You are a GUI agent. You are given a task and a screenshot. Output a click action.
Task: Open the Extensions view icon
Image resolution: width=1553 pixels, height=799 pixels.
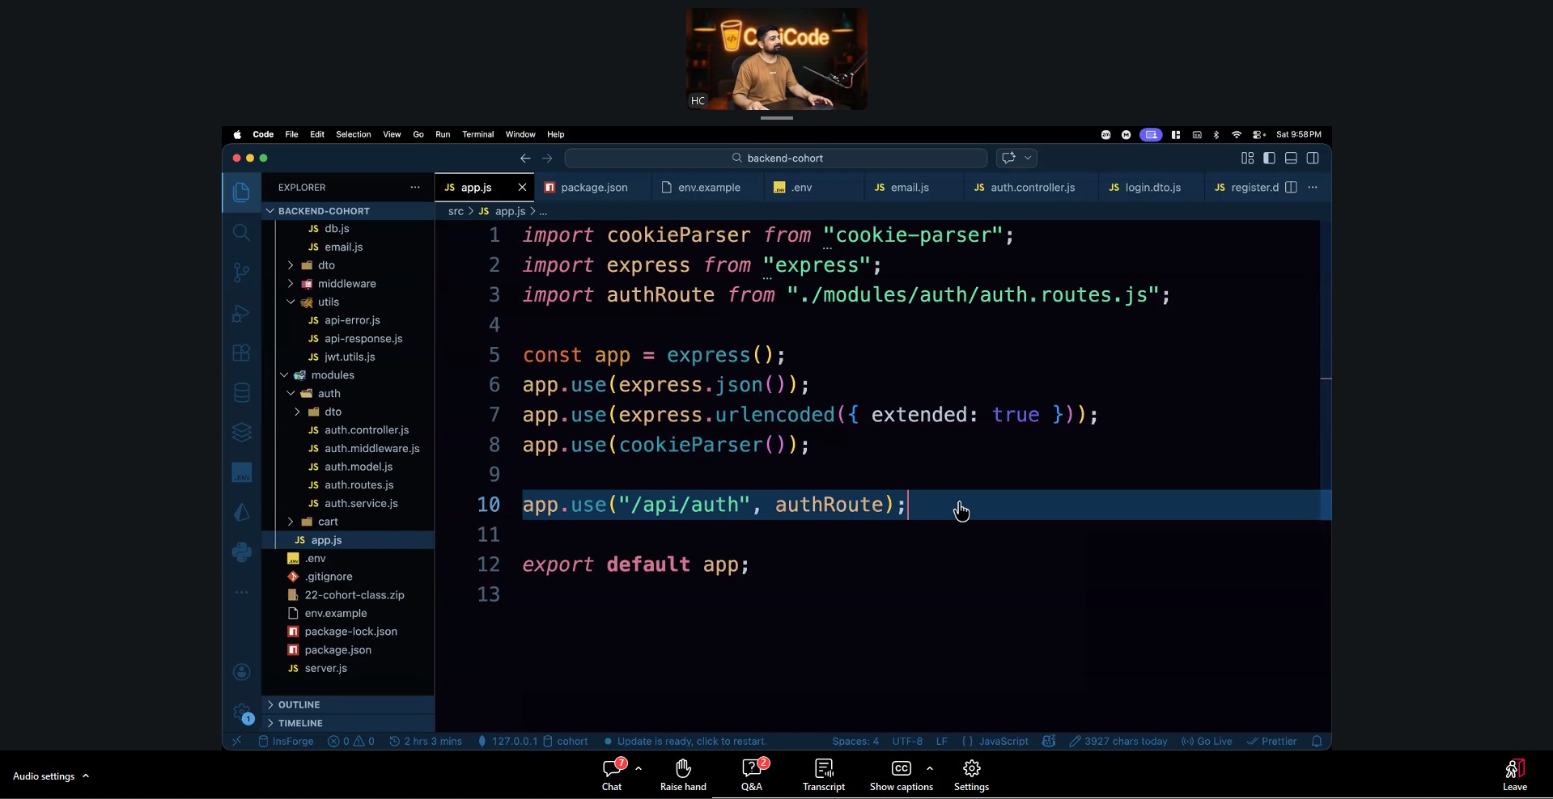(241, 353)
